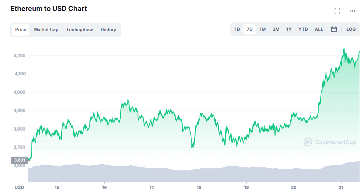Set chart range to 3M
This screenshot has width=363, height=192.
(x=276, y=29)
